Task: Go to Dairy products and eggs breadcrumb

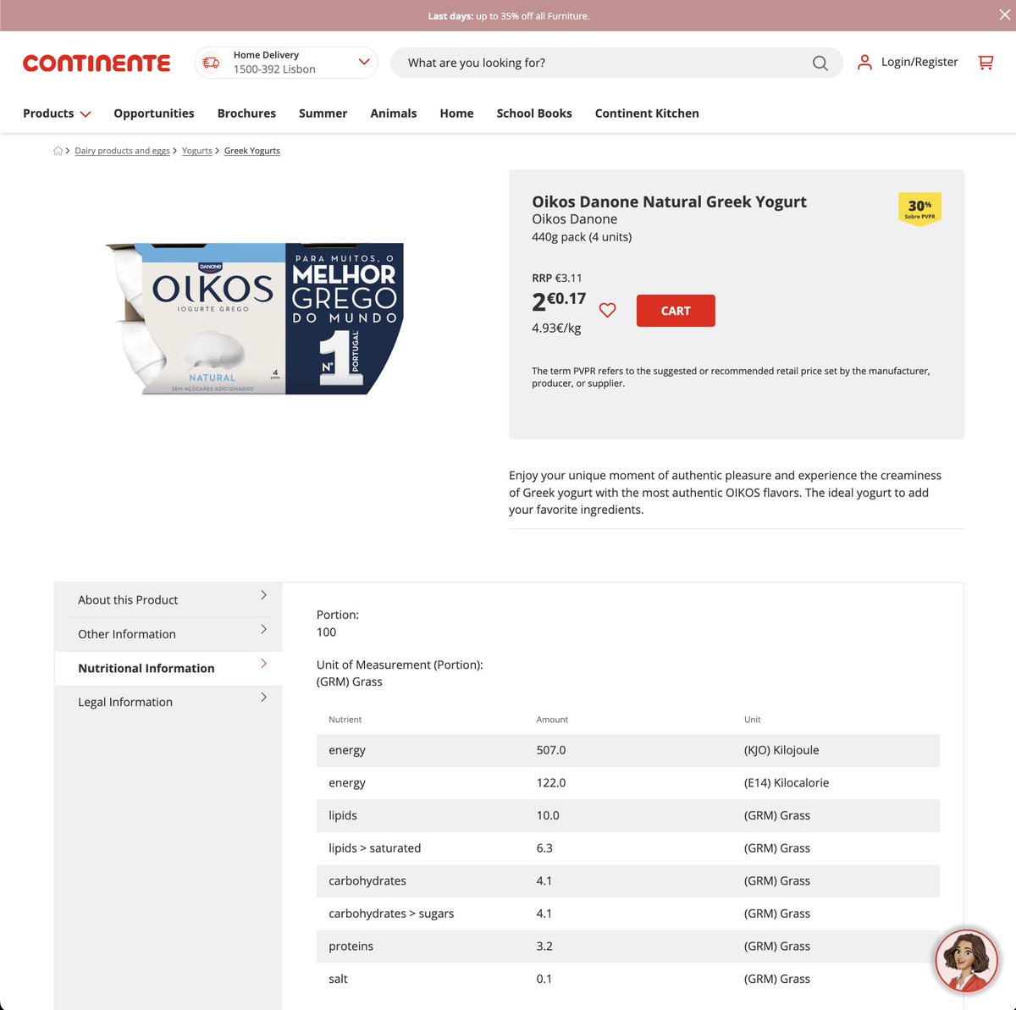Action: pyautogui.click(x=122, y=151)
